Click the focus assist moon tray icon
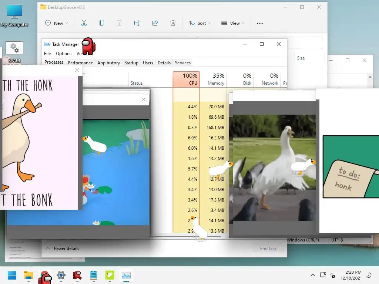 tap(369, 275)
